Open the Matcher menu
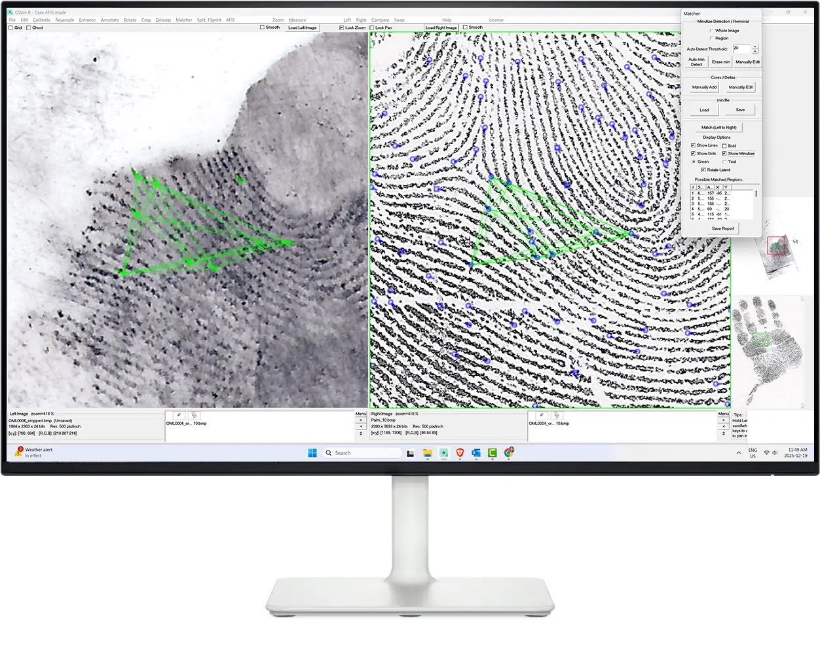Screen dimensions: 820x656 pos(184,20)
